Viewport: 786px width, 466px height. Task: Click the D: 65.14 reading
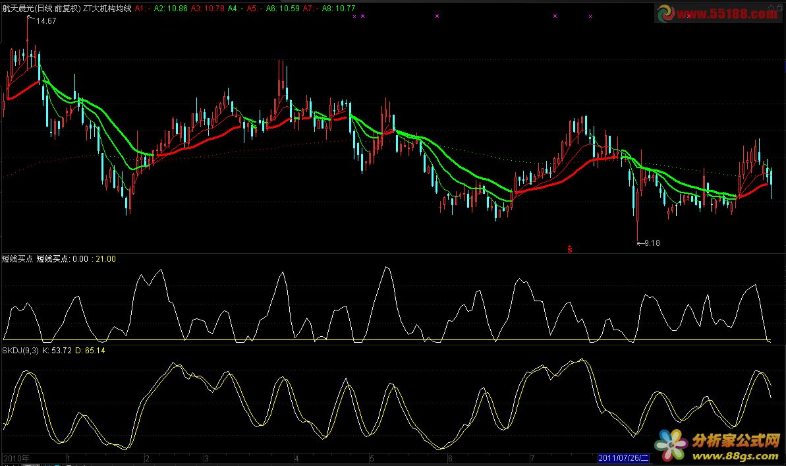pos(90,351)
